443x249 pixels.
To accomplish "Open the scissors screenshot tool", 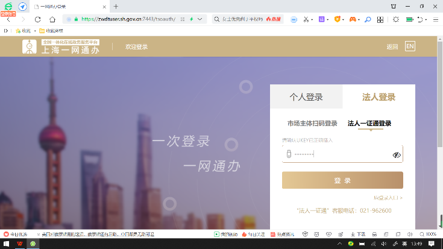I will tap(306, 19).
